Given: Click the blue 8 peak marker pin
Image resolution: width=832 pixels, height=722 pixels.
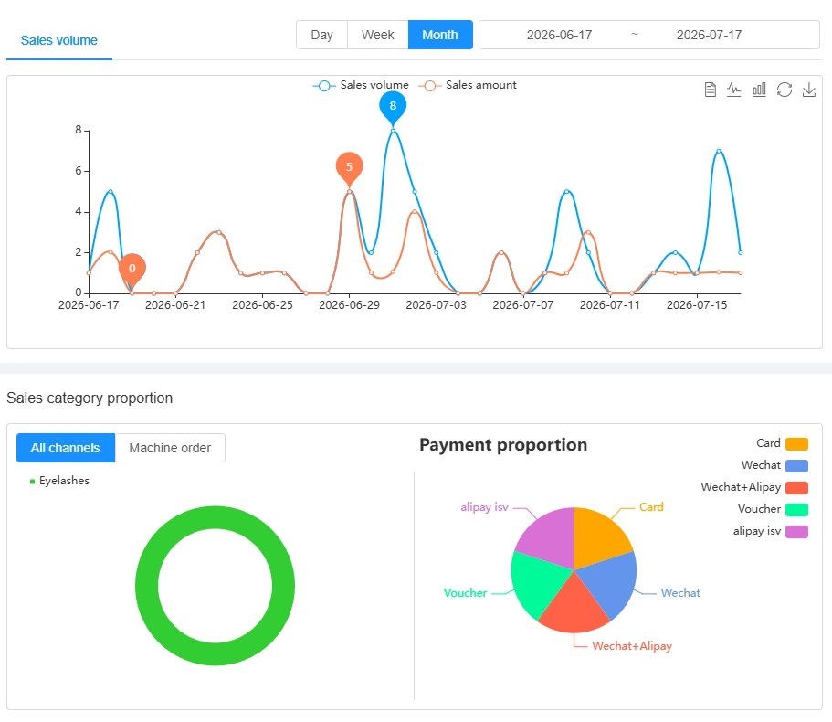Looking at the screenshot, I should tap(393, 107).
